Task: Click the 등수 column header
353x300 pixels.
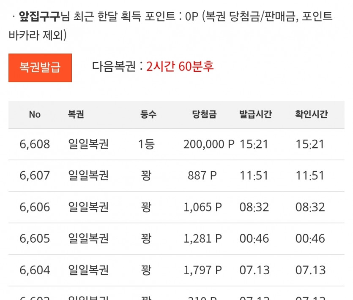Action: click(148, 114)
